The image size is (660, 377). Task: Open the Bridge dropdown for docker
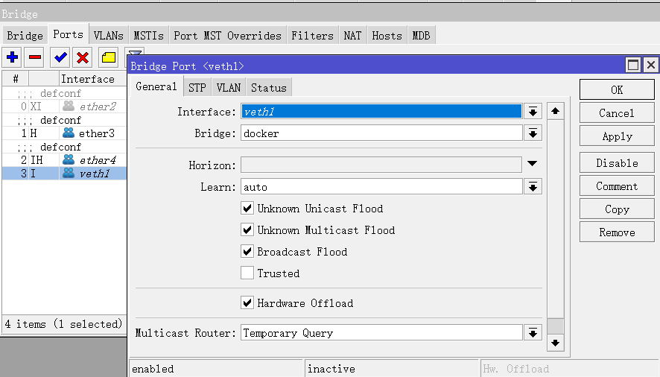pyautogui.click(x=533, y=133)
